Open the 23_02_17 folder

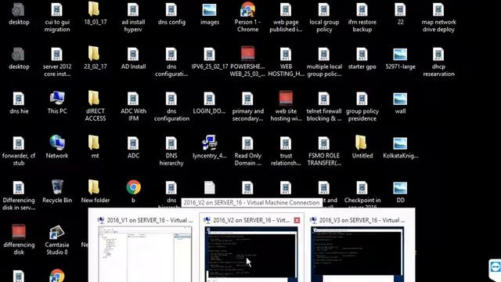tap(95, 54)
